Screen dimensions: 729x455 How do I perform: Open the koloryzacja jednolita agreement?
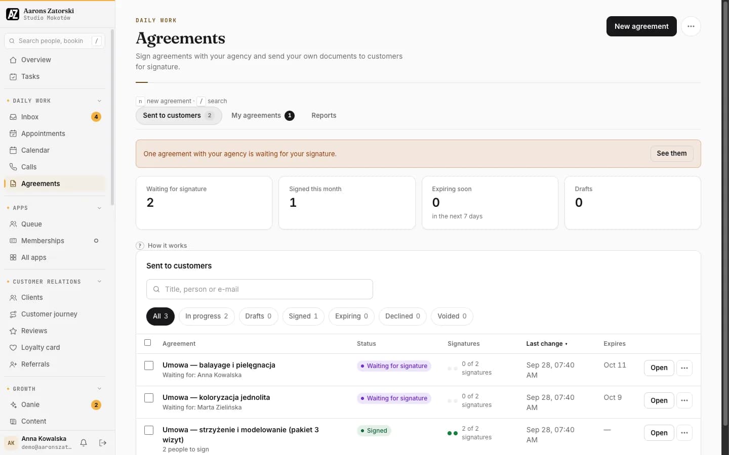659,400
